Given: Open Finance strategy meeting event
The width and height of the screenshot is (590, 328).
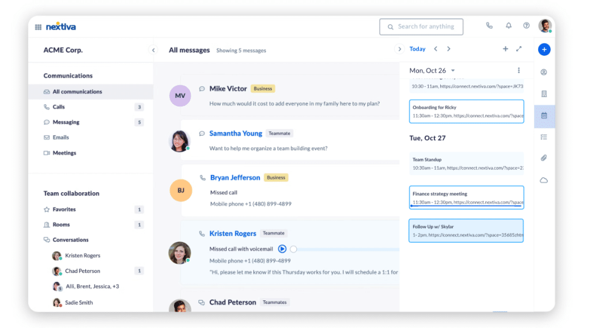Looking at the screenshot, I should [467, 197].
